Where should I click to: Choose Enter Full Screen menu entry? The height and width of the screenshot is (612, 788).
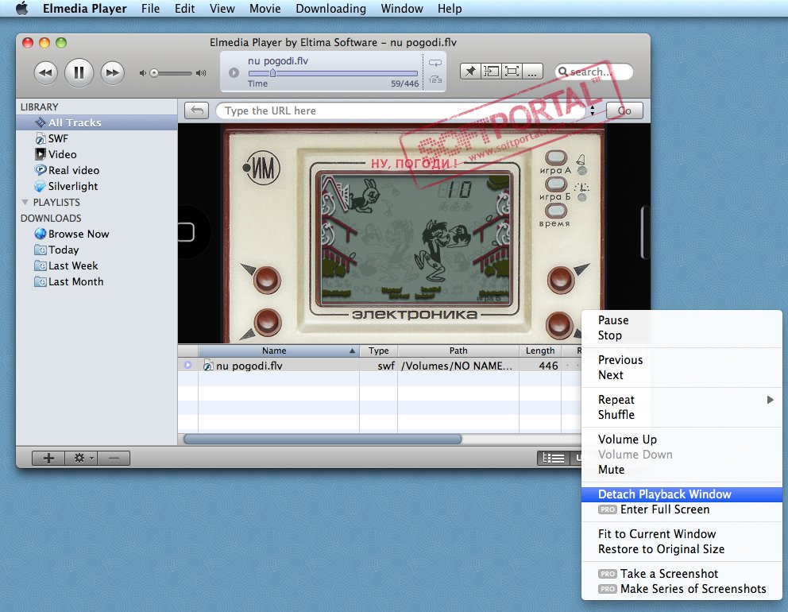(682, 509)
